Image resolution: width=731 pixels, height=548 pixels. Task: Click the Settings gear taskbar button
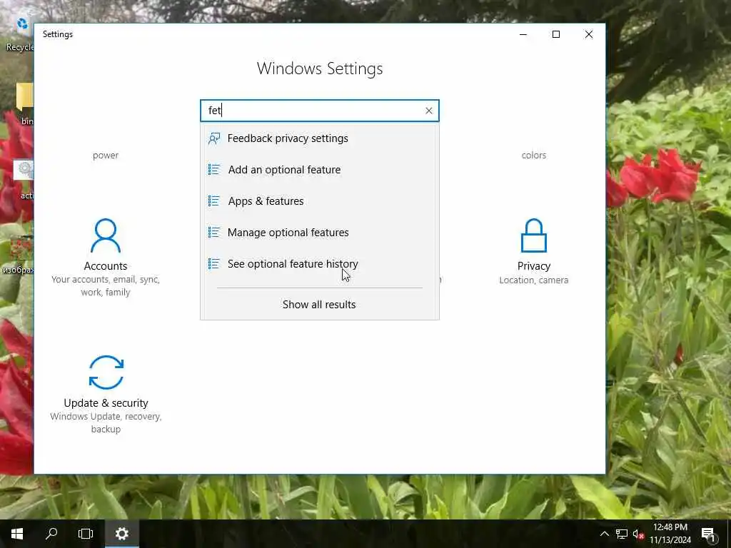click(x=121, y=534)
